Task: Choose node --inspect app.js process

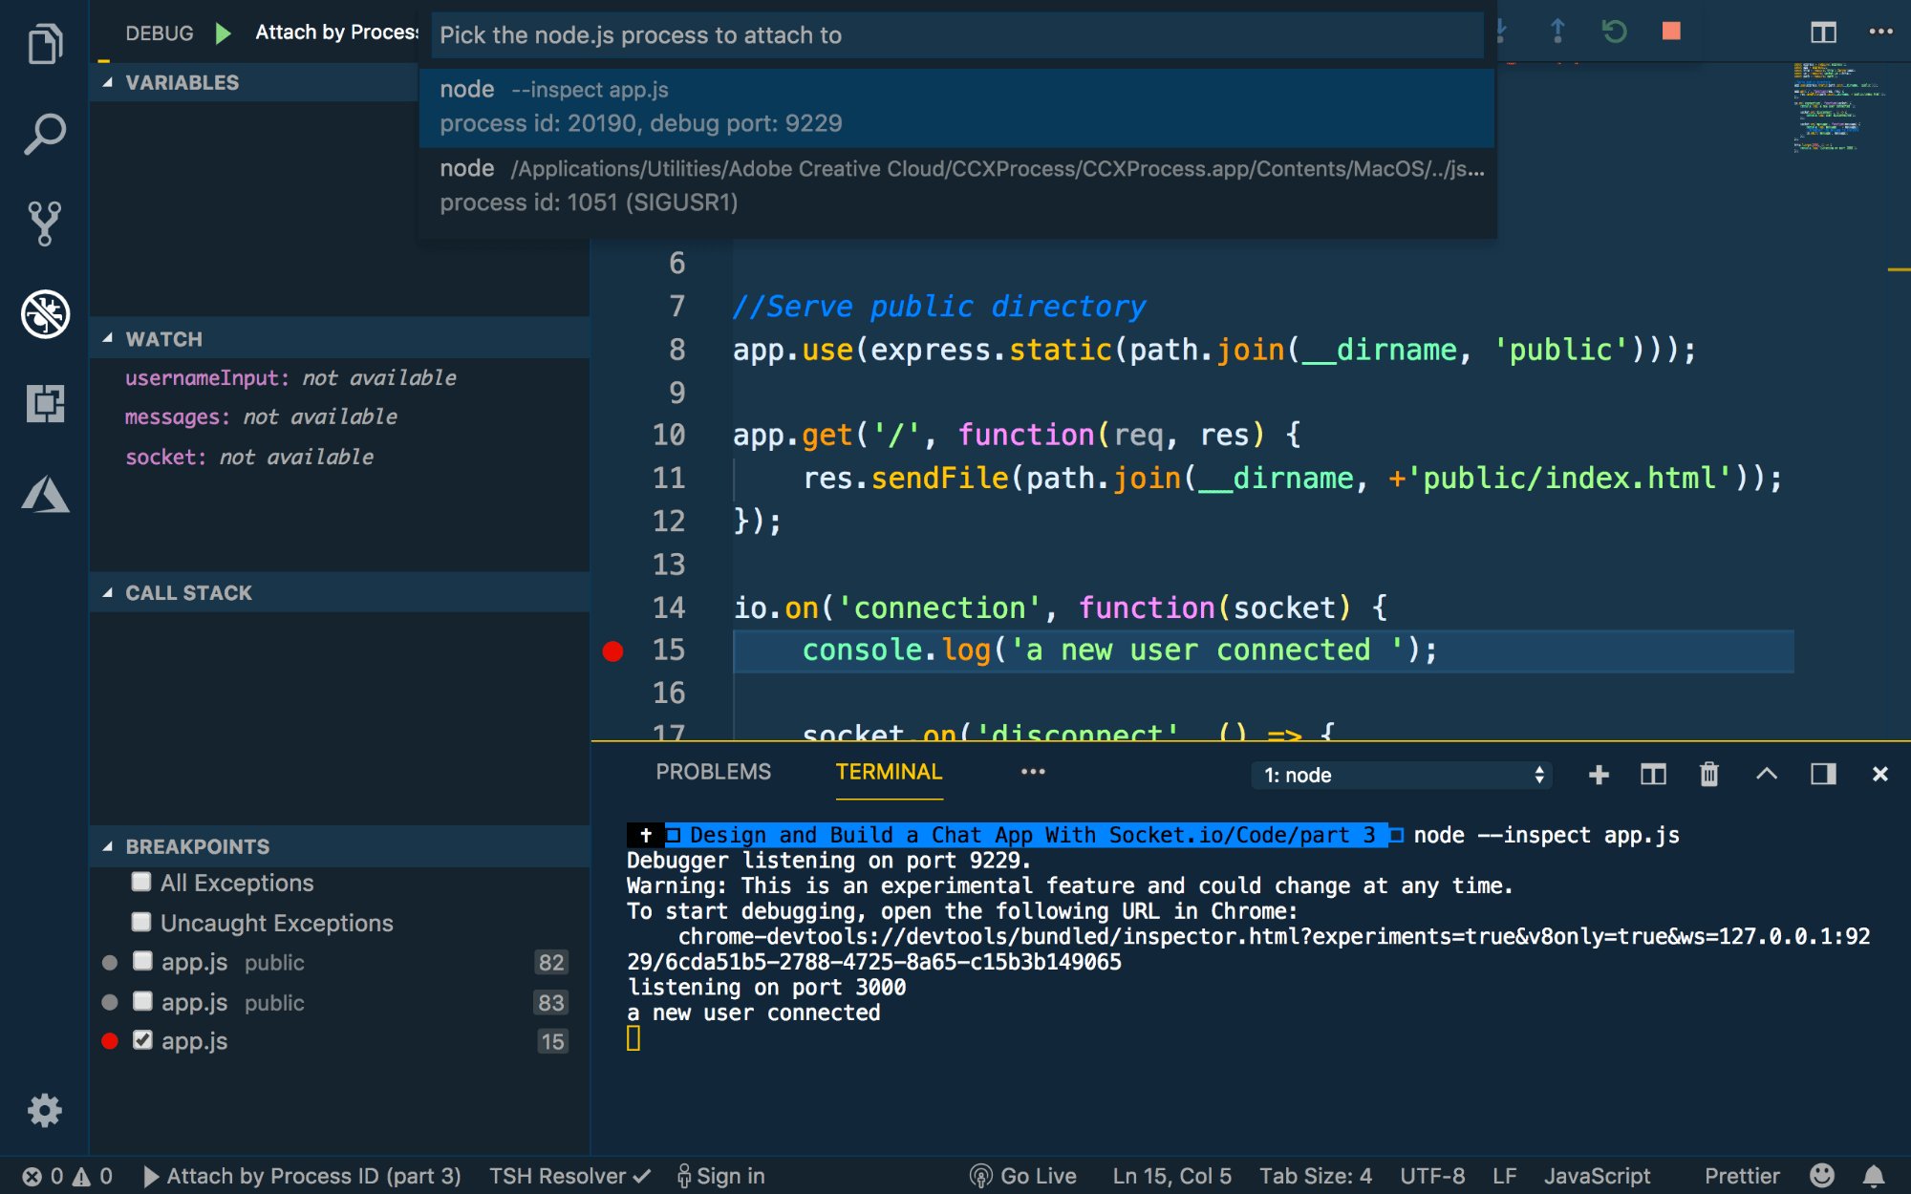Action: pos(956,107)
